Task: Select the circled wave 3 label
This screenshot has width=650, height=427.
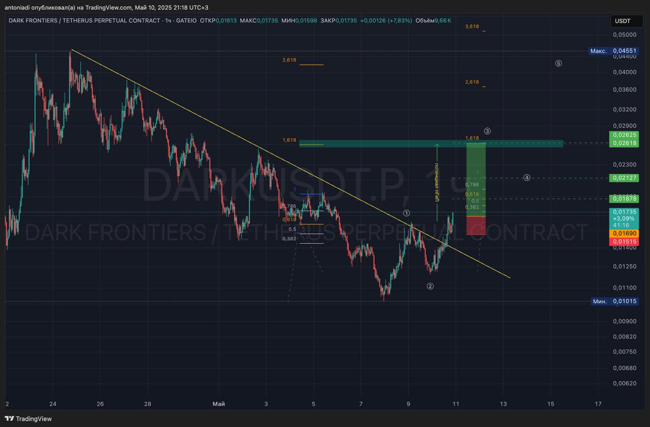Action: point(487,131)
